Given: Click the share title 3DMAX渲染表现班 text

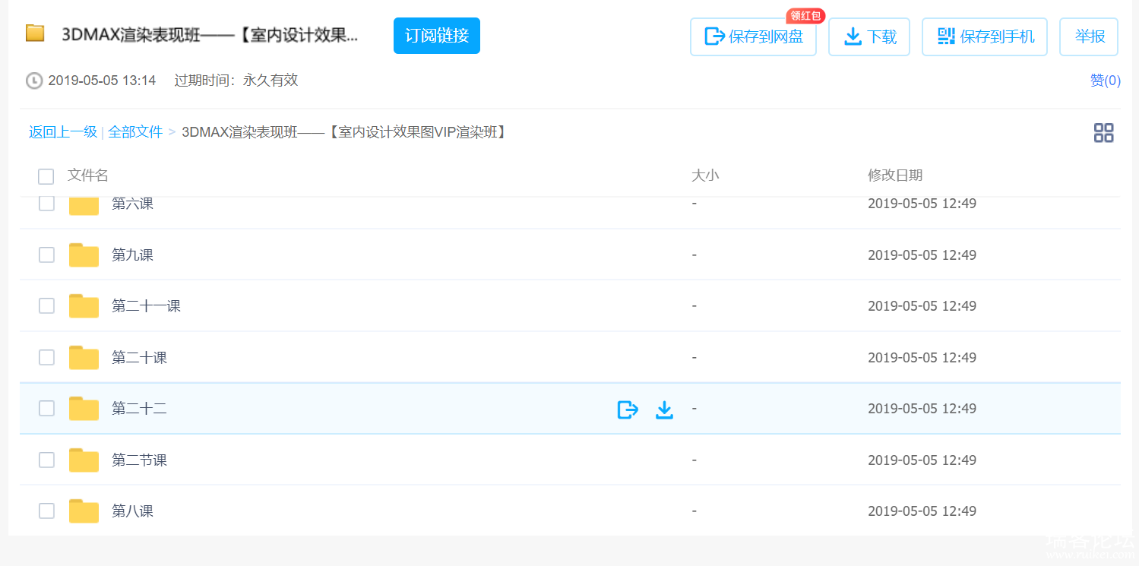Looking at the screenshot, I should 210,36.
